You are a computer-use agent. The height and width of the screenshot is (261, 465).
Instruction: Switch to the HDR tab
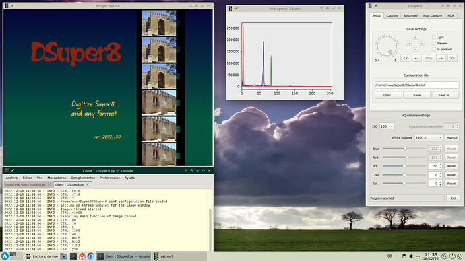pos(451,15)
